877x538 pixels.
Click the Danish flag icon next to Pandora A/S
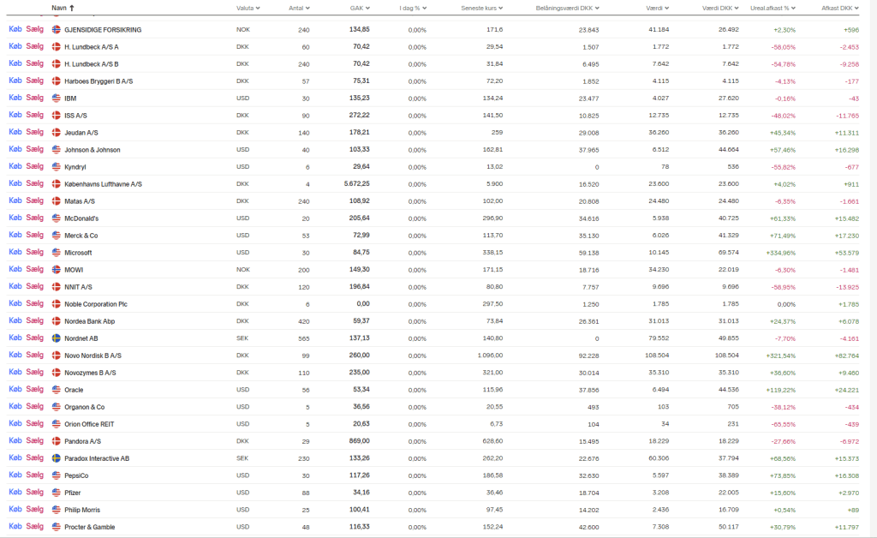(57, 440)
